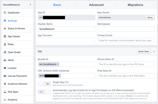Viewport: 158px width, 104px height.
Task: Go to Status & Review
Action: pyautogui.click(x=17, y=28)
